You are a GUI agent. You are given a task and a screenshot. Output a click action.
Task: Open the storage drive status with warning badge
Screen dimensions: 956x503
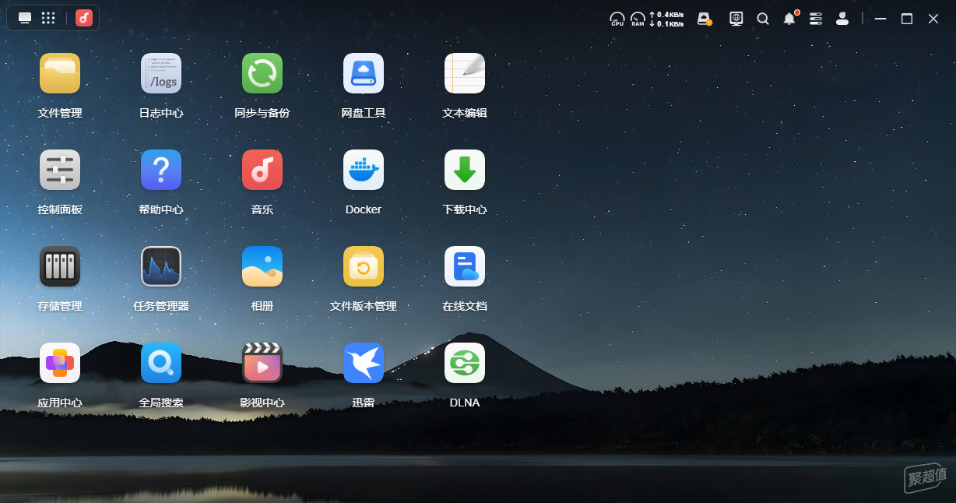[x=705, y=19]
